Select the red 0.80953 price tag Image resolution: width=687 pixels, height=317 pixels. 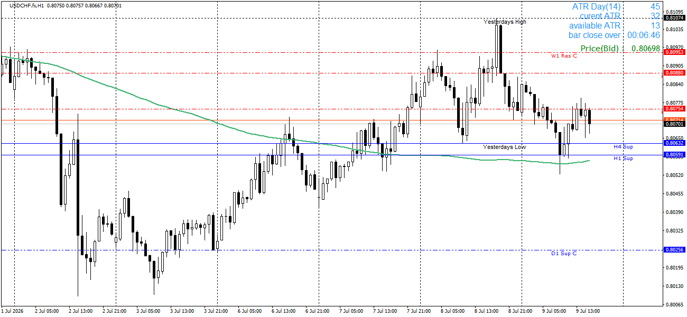pos(674,52)
